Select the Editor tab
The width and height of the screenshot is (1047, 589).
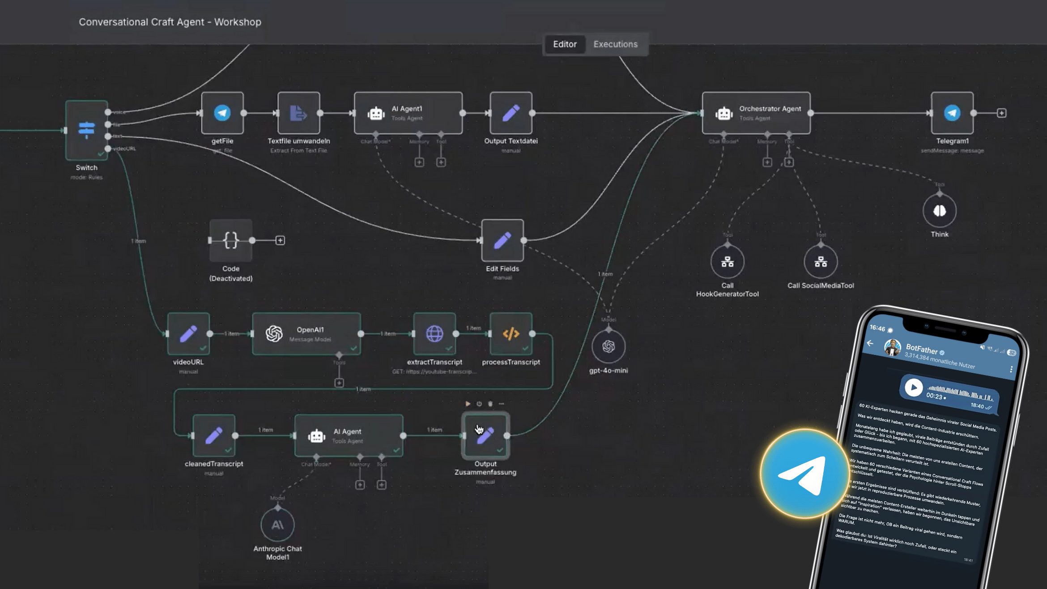[564, 44]
